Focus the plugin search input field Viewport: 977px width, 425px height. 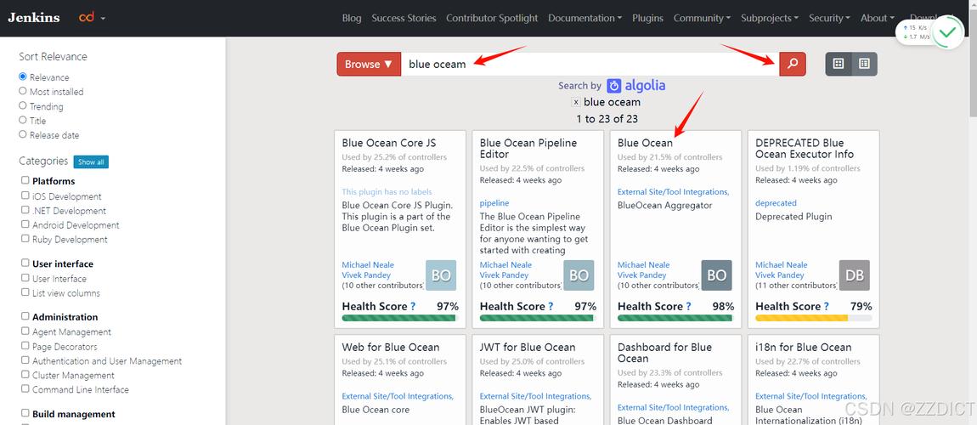coord(590,64)
